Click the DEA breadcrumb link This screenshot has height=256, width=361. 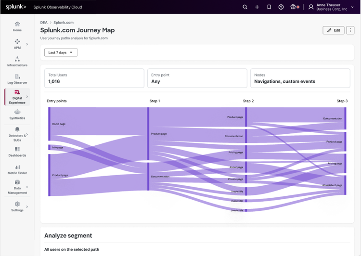click(44, 23)
